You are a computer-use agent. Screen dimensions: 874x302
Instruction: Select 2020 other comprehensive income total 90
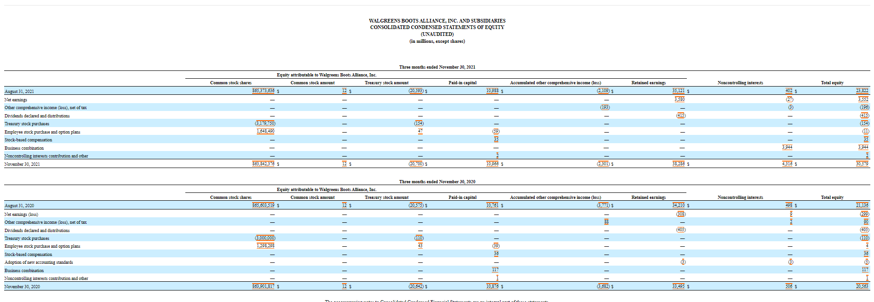coord(866,221)
